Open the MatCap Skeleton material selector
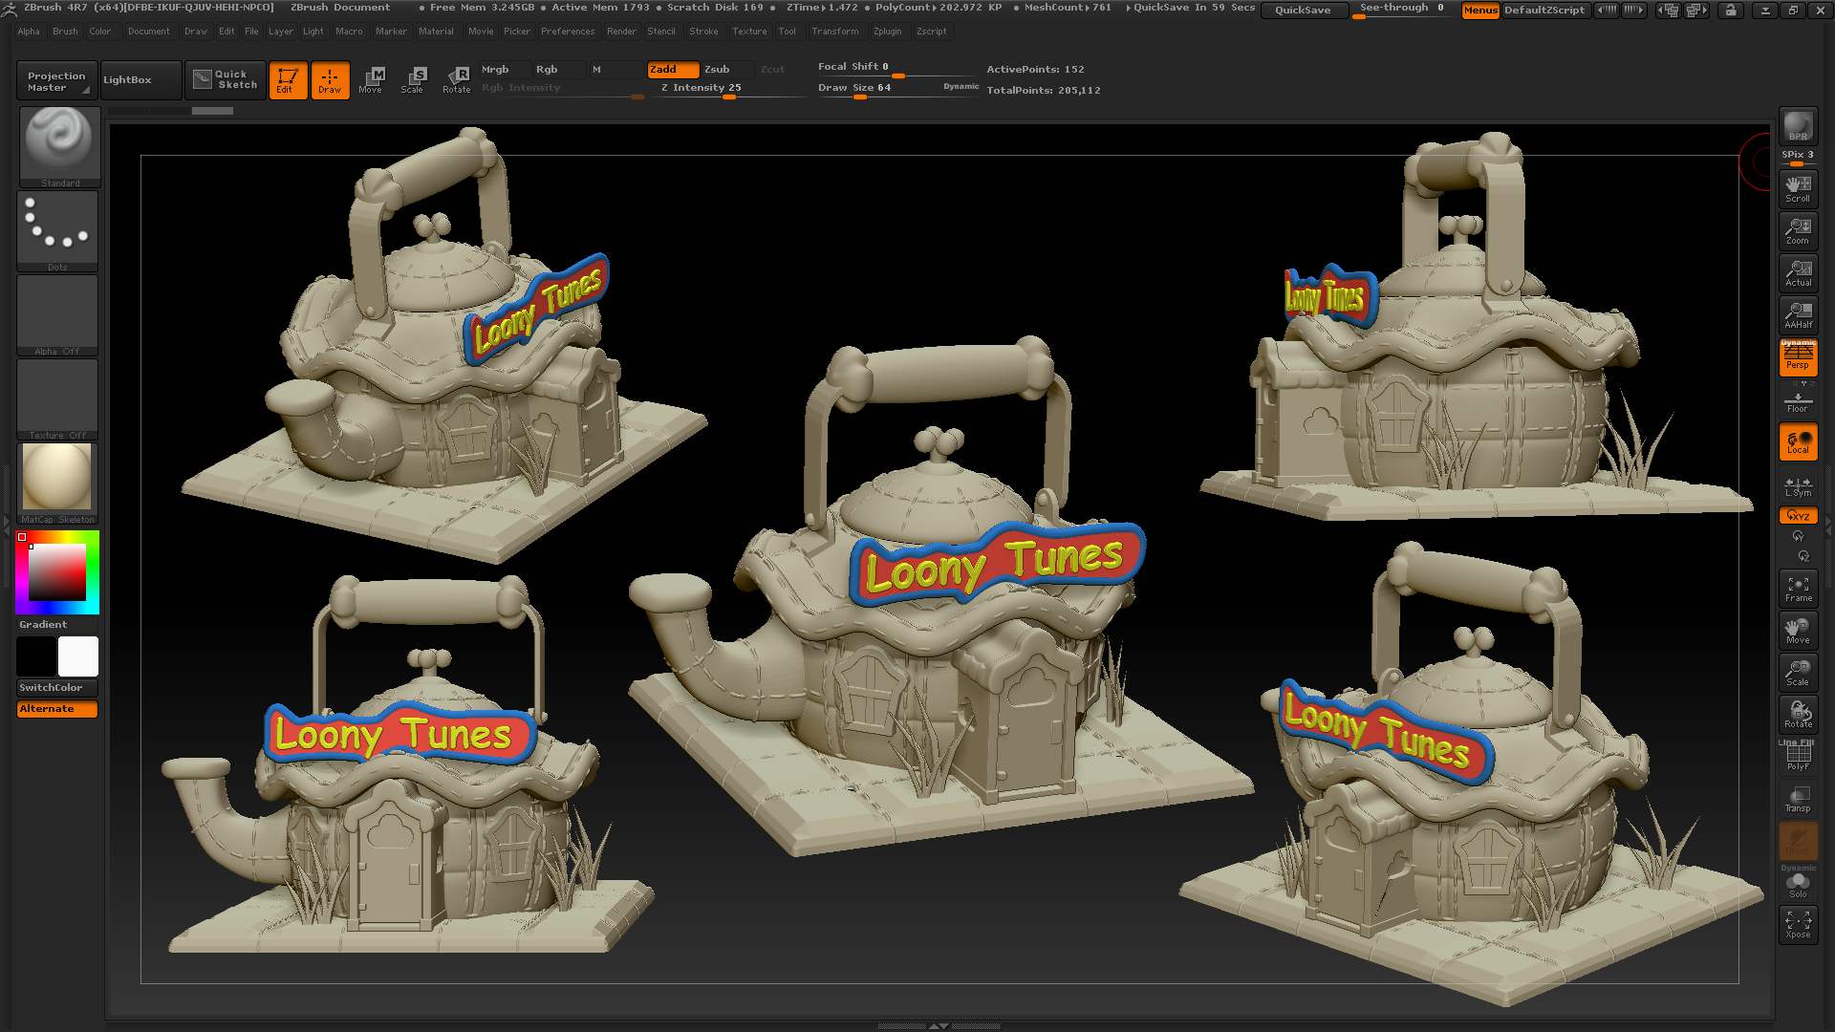The image size is (1835, 1032). tap(57, 484)
